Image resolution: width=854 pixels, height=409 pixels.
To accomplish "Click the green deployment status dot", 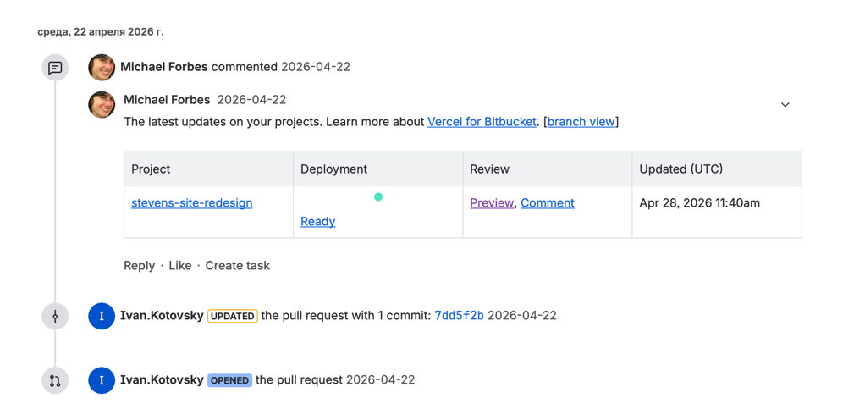I will 378,197.
